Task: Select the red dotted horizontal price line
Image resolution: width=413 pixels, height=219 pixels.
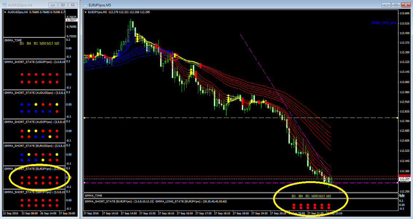Action: point(241,176)
